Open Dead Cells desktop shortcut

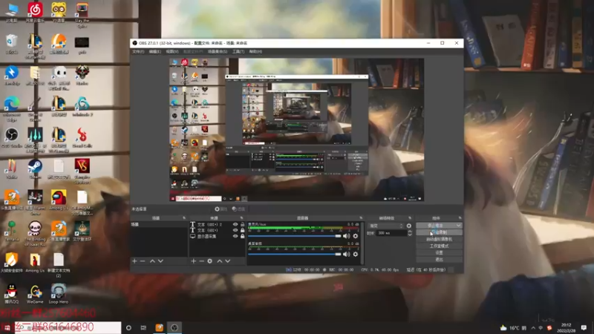click(82, 138)
